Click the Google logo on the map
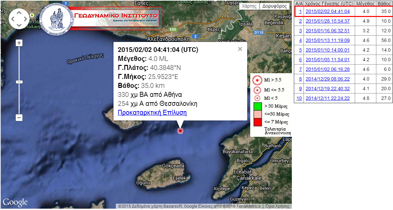 pyautogui.click(x=15, y=202)
